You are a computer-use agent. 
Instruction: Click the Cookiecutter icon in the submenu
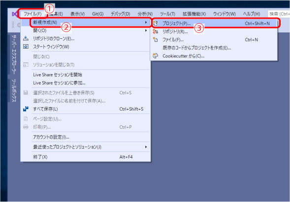pos(156,56)
